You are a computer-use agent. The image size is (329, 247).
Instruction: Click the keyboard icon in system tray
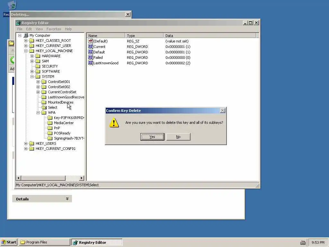click(x=303, y=242)
